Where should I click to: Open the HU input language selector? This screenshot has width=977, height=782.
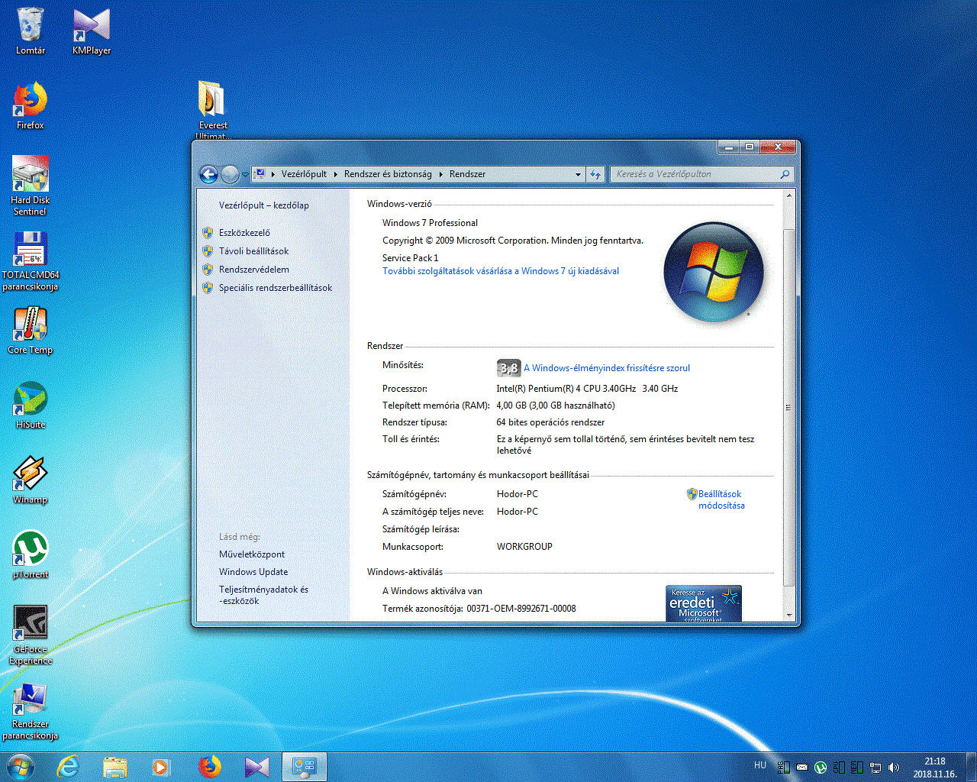760,765
